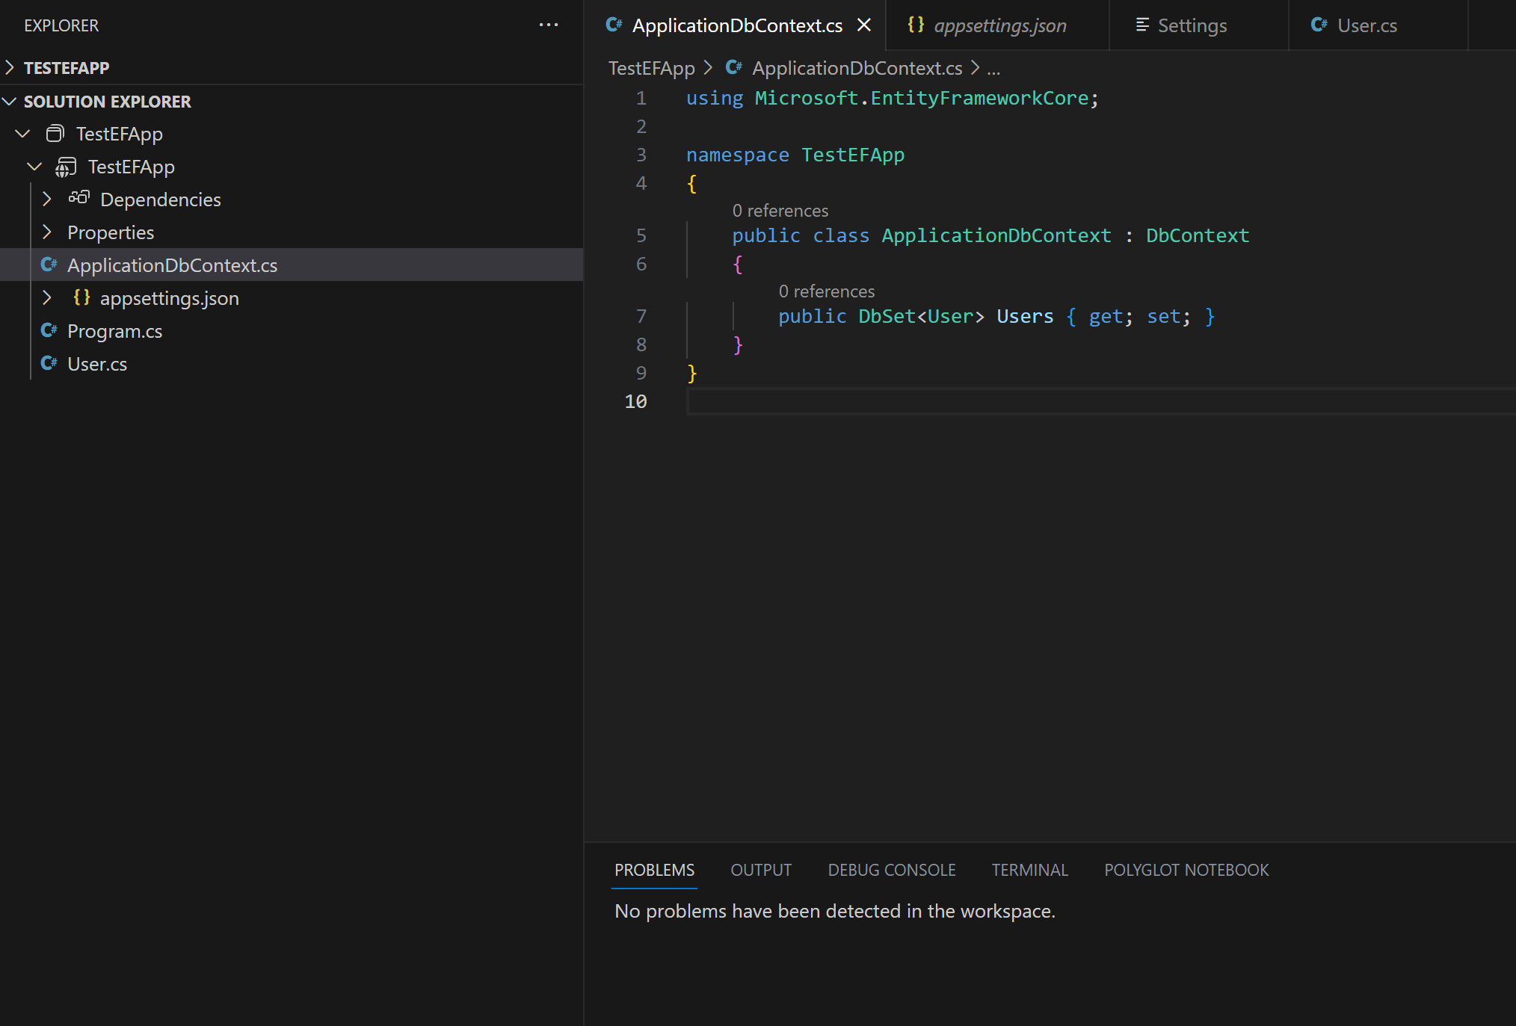Viewport: 1516px width, 1026px height.
Task: Switch to the appsettings.json editor tab
Action: tap(998, 25)
